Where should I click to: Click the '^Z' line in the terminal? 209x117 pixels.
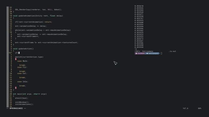[x=136, y=49]
